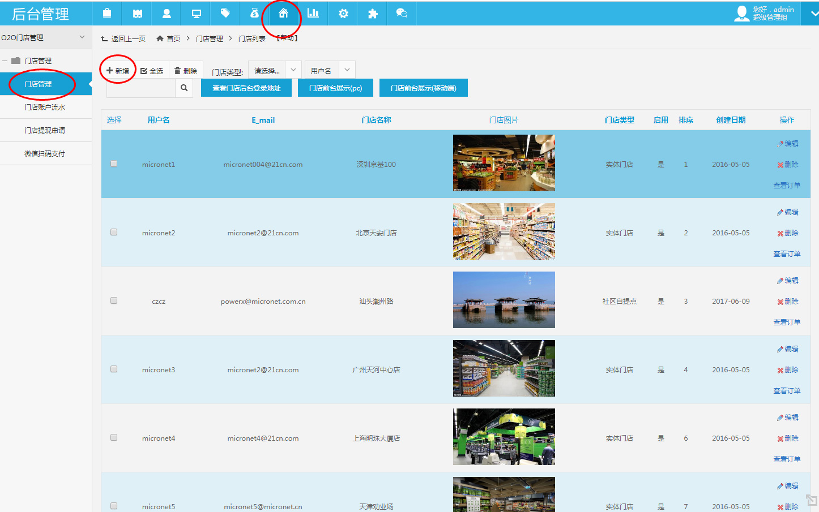Open the 用户名 search field dropdown
Viewport: 819px width, 512px height.
click(330, 70)
